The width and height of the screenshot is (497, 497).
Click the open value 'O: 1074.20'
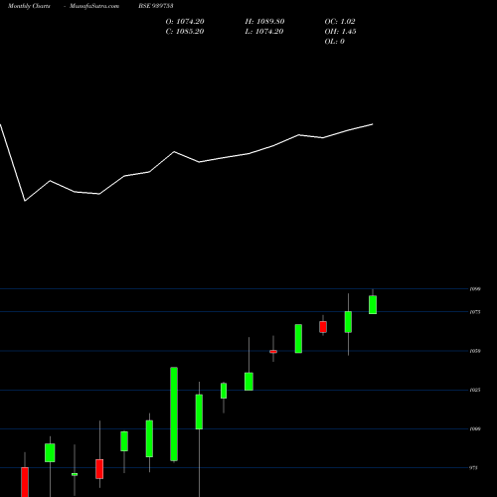[185, 22]
